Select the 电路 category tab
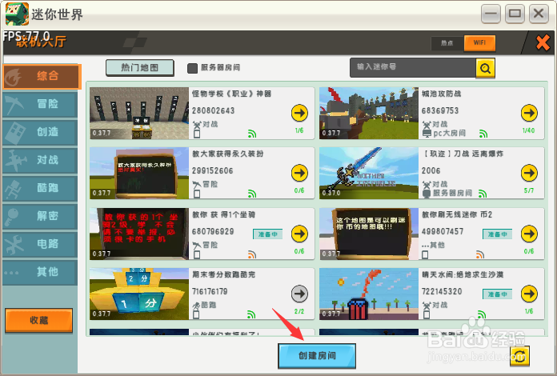Screen dimensions: 557x376 [x=40, y=244]
